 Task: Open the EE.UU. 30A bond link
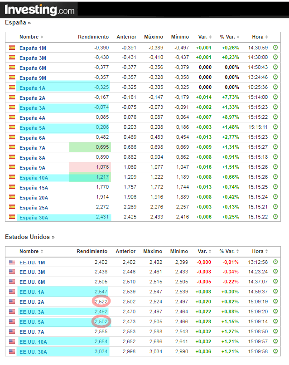click(33, 351)
